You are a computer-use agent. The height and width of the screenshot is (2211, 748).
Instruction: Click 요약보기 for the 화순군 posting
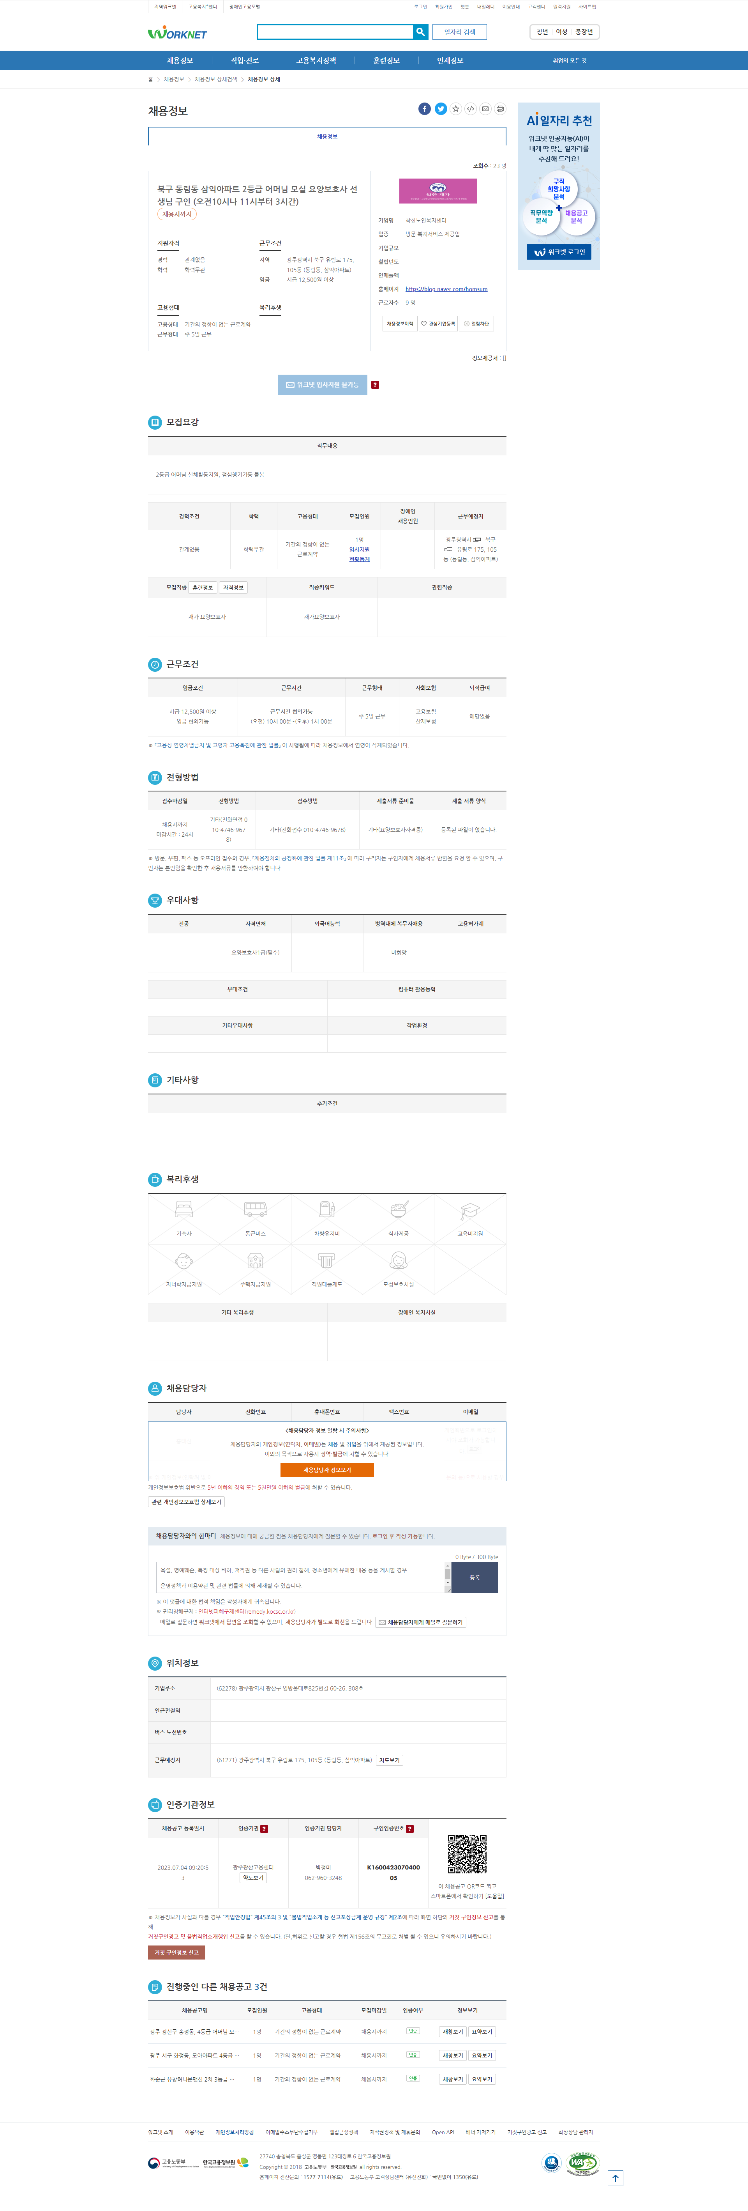coord(482,2079)
